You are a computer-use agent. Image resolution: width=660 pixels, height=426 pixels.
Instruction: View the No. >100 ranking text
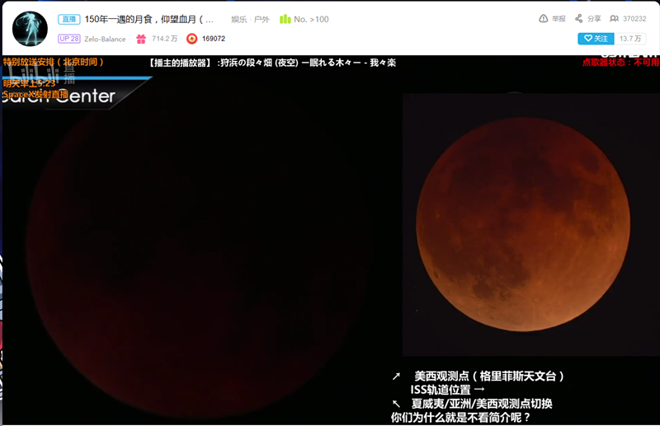(x=311, y=19)
